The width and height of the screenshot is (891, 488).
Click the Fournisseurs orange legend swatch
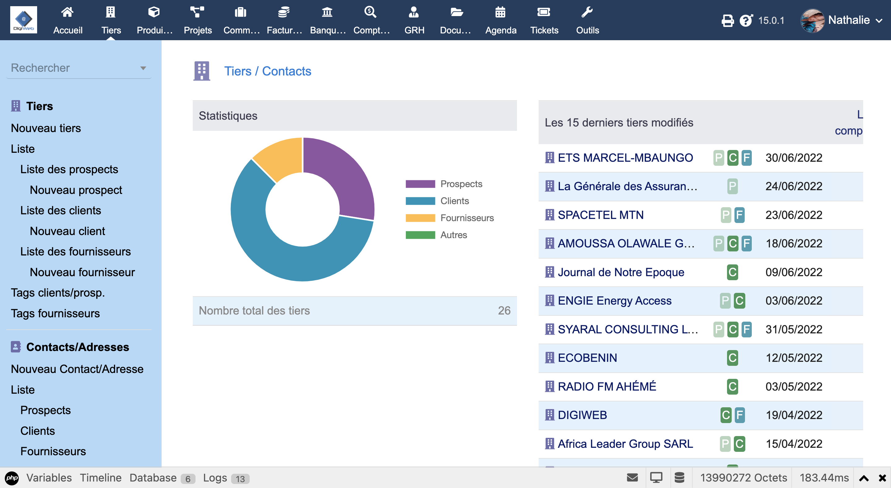click(420, 218)
